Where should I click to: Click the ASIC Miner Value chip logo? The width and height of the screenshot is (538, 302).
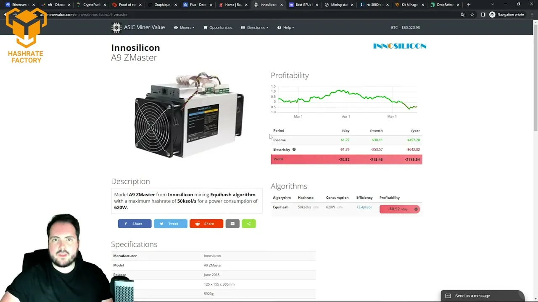pyautogui.click(x=116, y=27)
